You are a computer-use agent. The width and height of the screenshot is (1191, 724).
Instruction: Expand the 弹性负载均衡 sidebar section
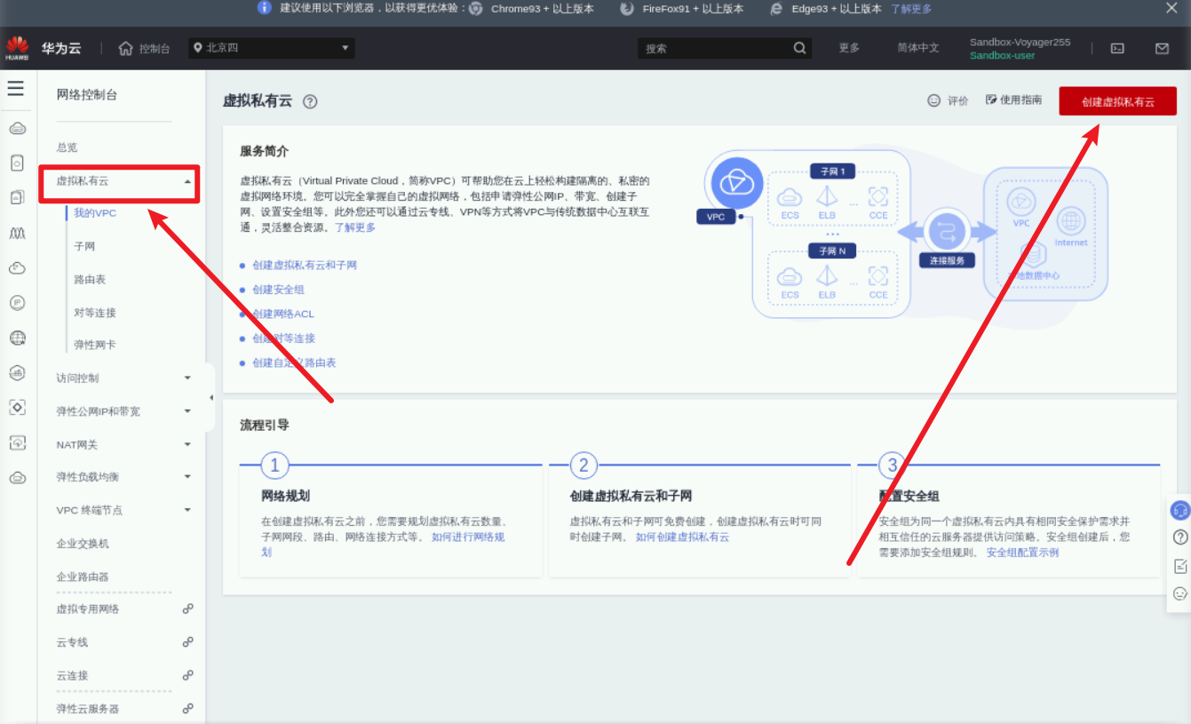[187, 476]
